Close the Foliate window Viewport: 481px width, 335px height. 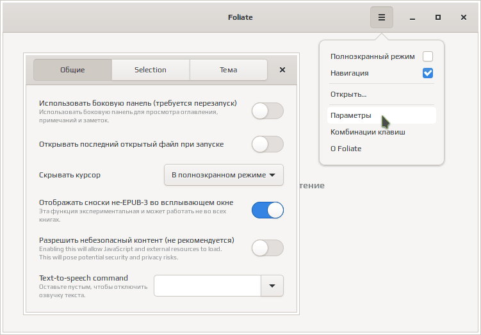[x=464, y=17]
